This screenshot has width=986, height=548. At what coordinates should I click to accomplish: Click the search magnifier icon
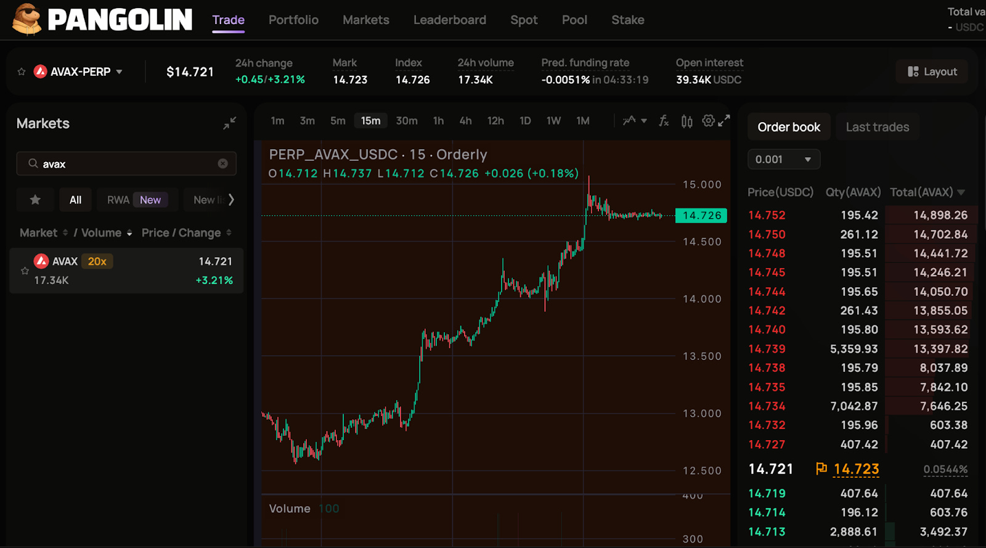(33, 163)
